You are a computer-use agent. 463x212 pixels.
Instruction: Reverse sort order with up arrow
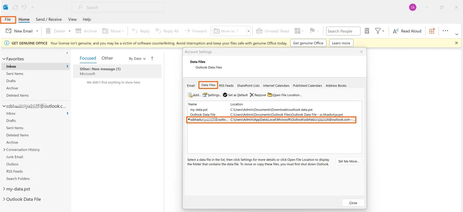[152, 58]
